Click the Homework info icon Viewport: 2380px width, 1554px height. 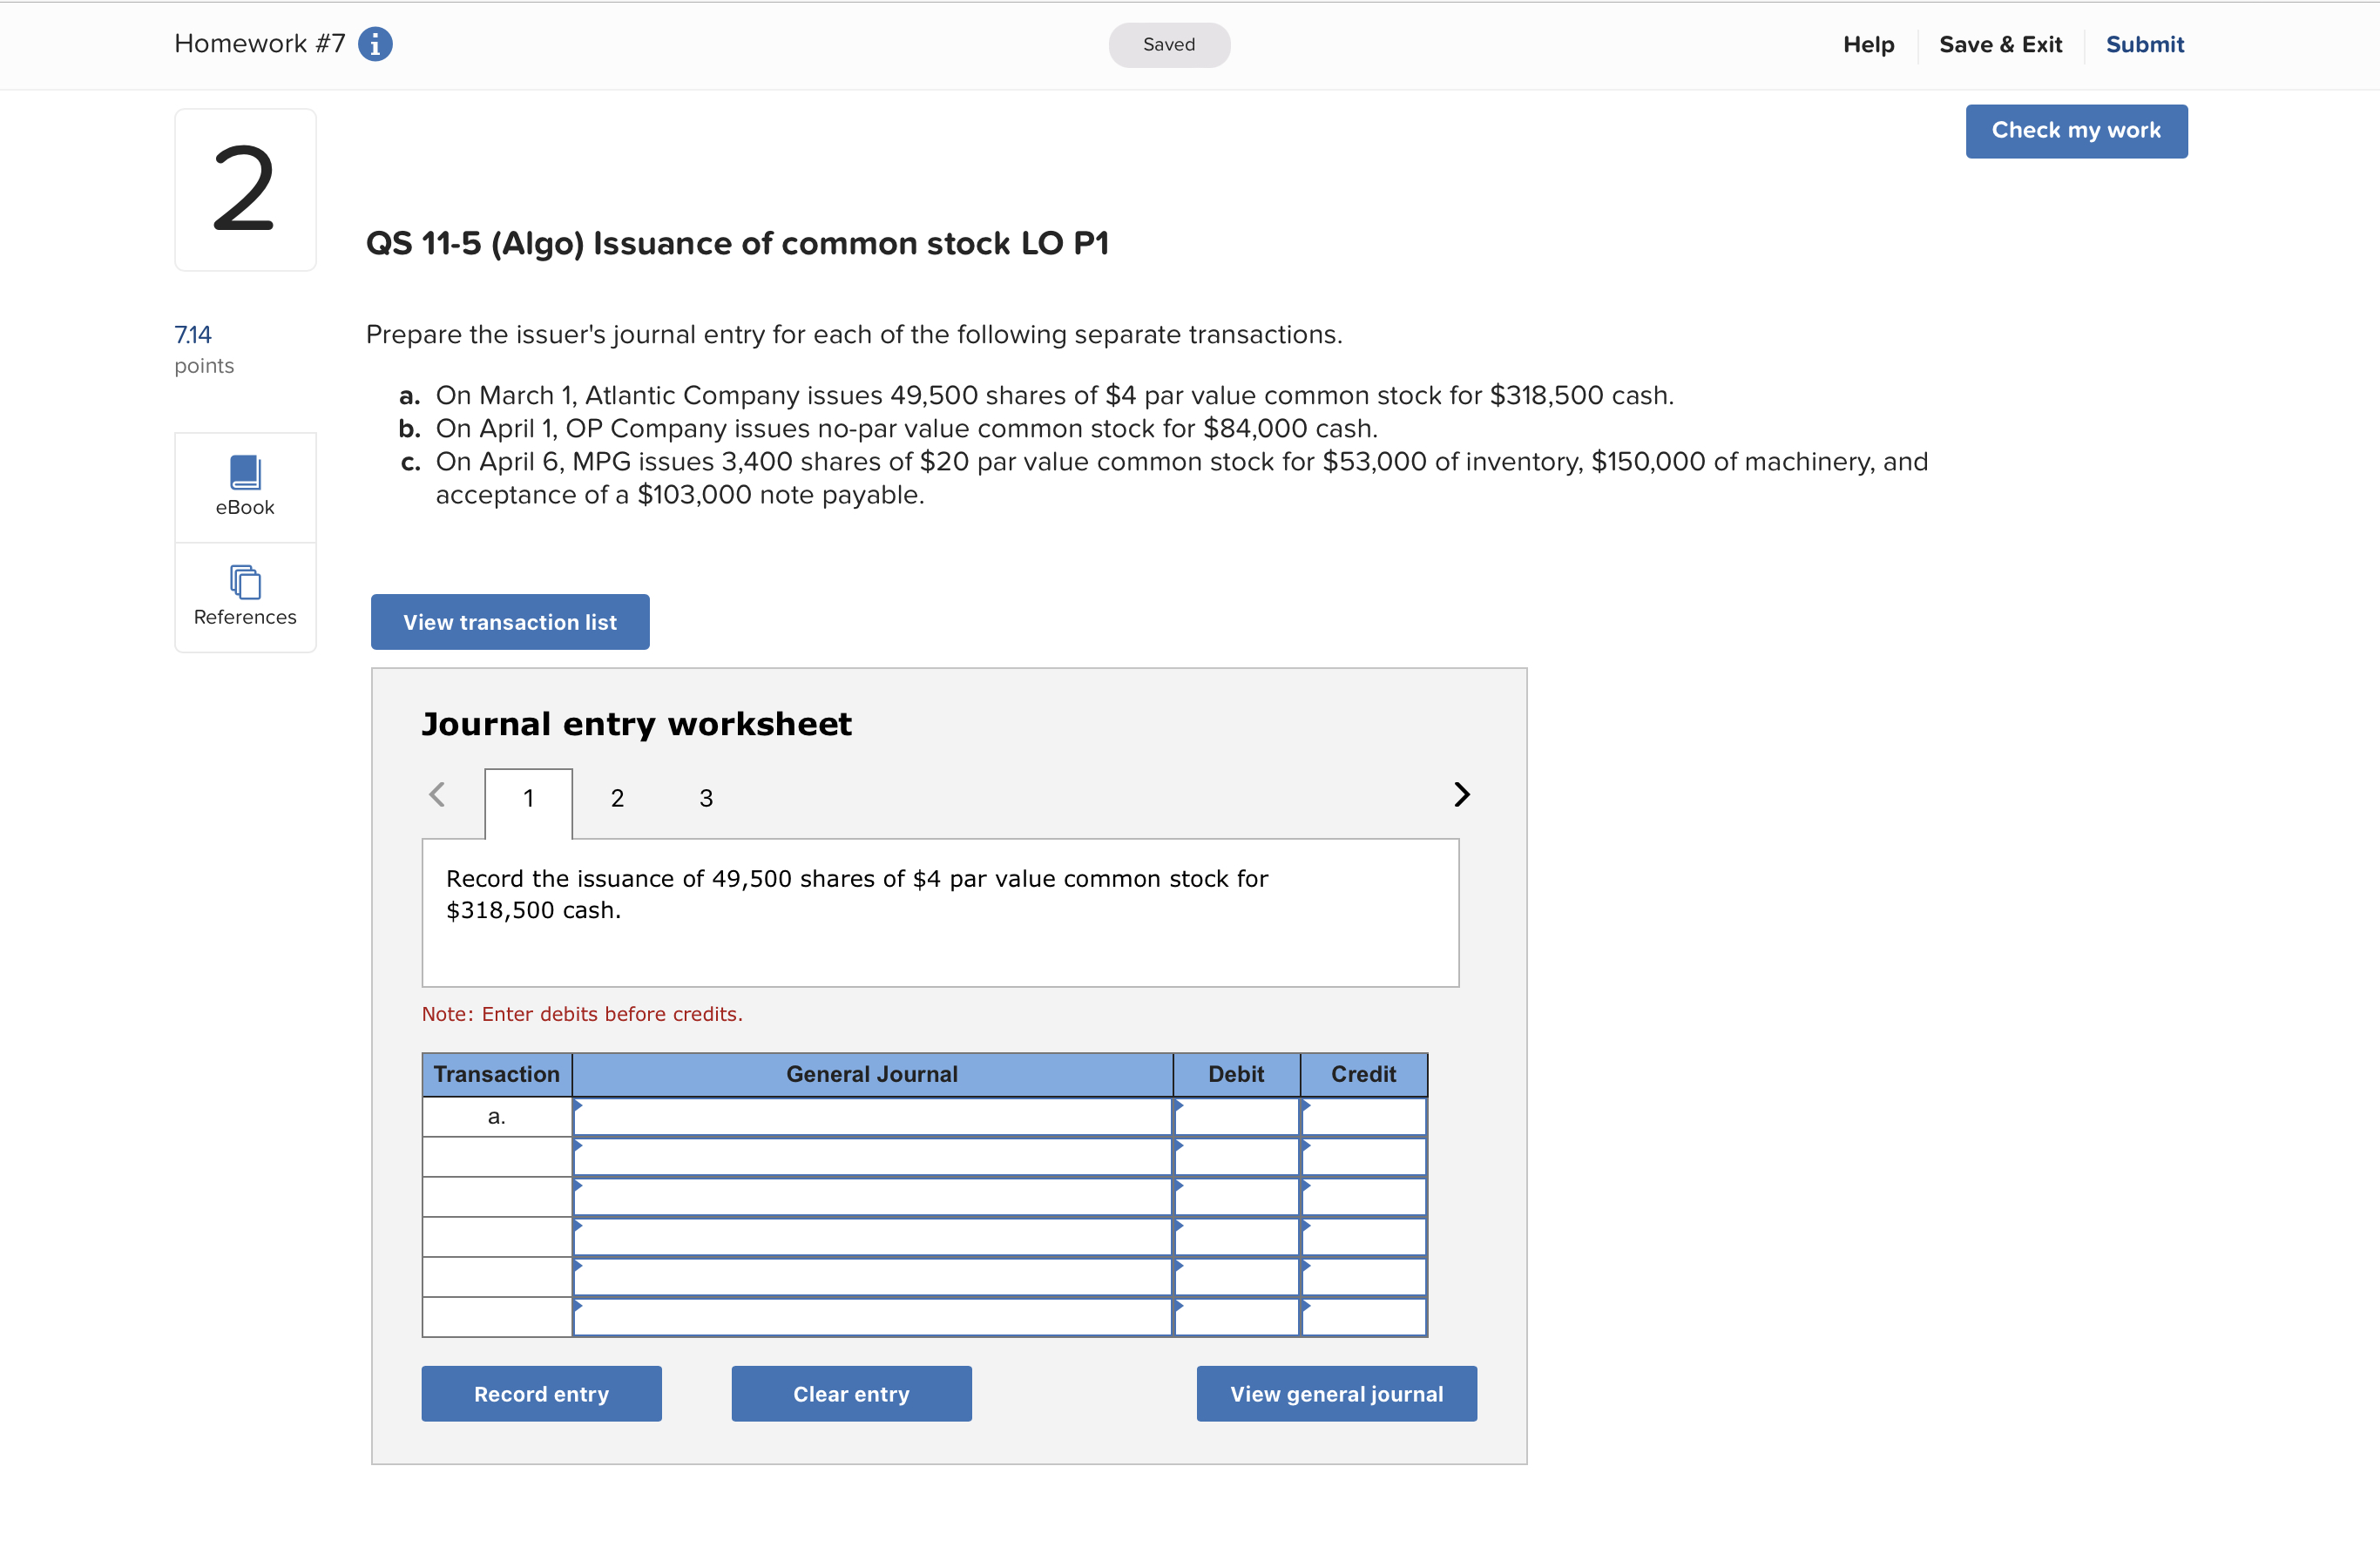coord(375,44)
